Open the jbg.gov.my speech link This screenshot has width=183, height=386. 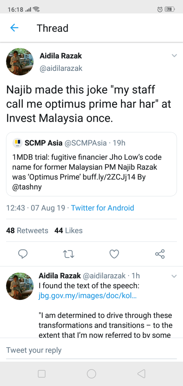pyautogui.click(x=87, y=296)
